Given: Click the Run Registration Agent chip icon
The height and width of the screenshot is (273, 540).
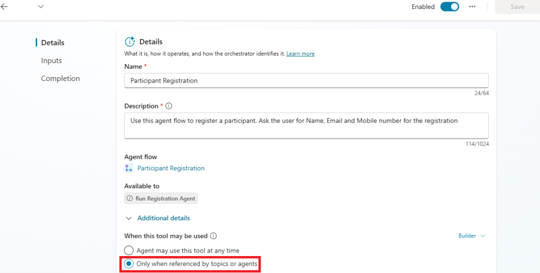Looking at the screenshot, I should click(129, 198).
